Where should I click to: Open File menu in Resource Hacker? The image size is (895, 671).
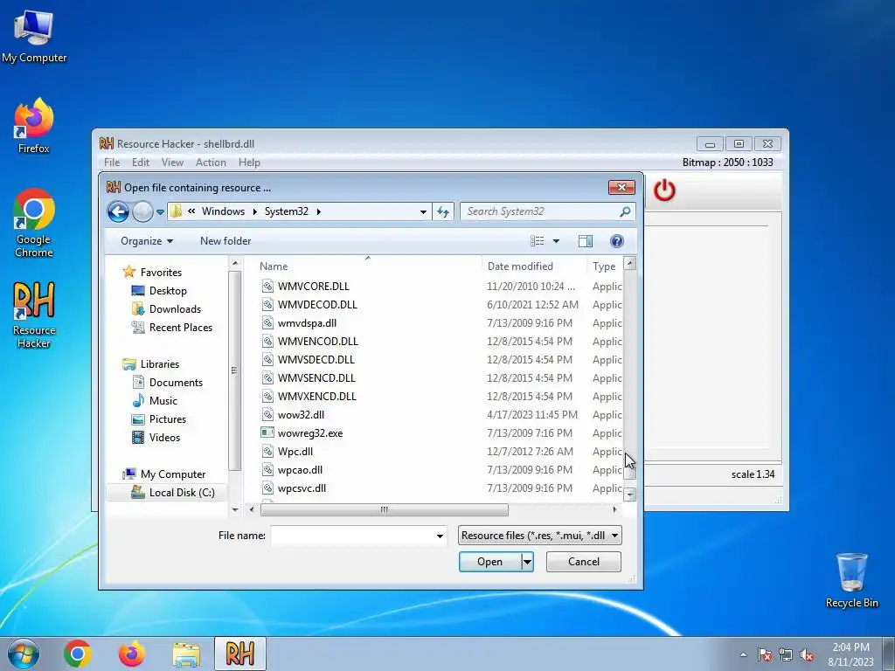click(112, 163)
